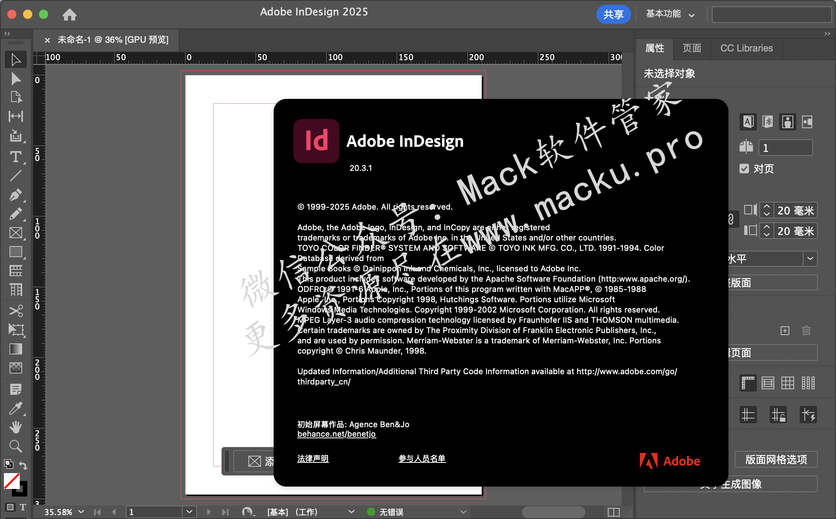Select the Pencil tool

(16, 214)
